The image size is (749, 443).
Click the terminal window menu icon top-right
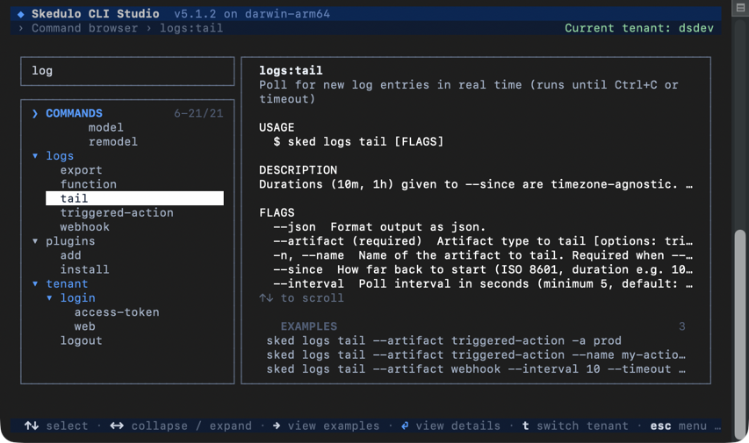coord(740,7)
